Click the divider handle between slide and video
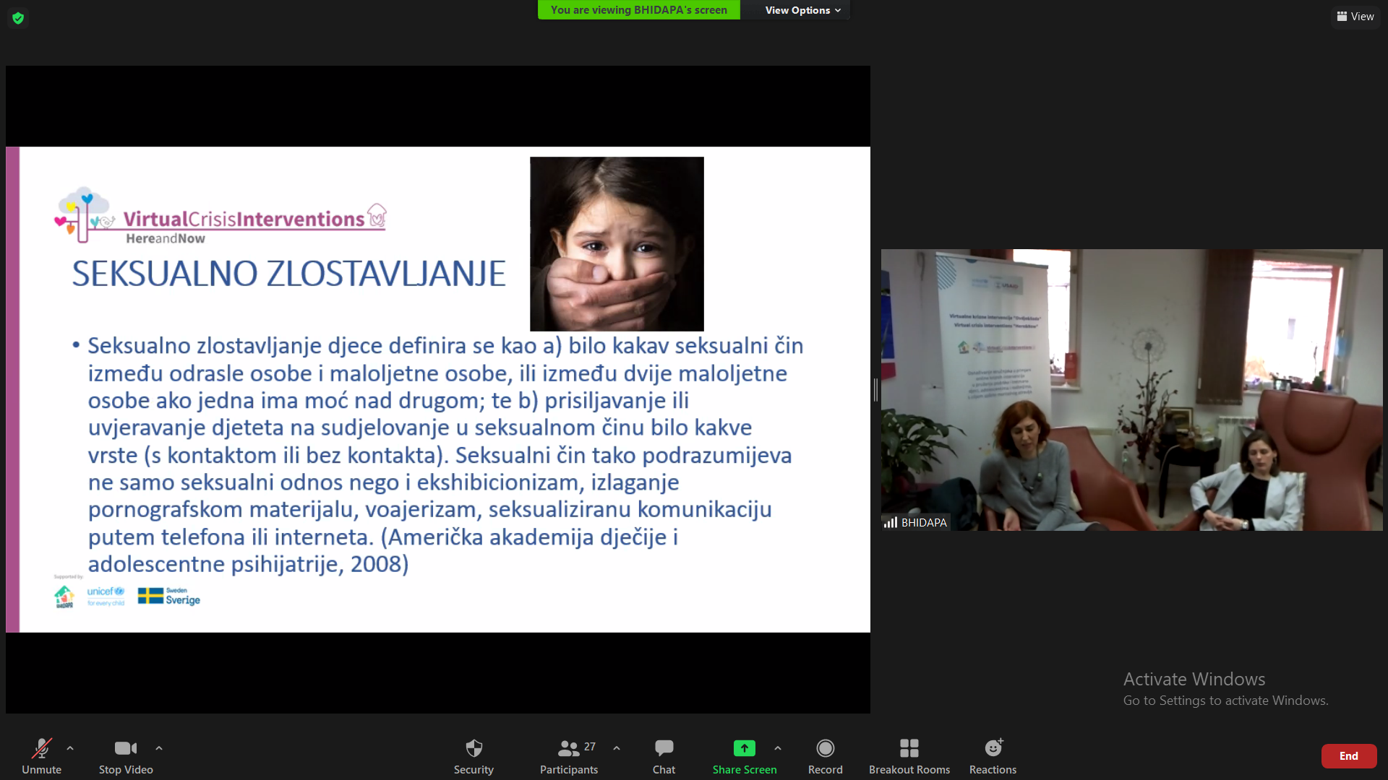1388x780 pixels. (x=875, y=390)
